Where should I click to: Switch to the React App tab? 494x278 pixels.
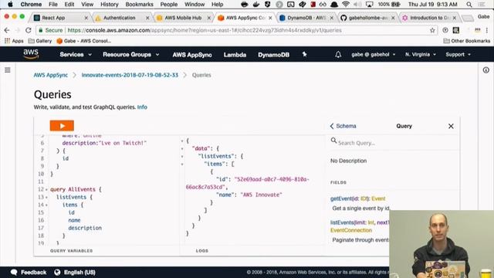pos(61,18)
